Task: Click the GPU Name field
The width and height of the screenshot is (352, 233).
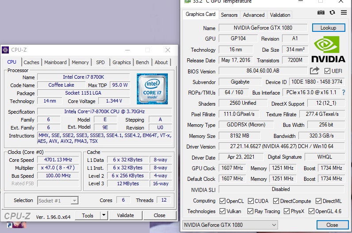Action: pyautogui.click(x=263, y=27)
